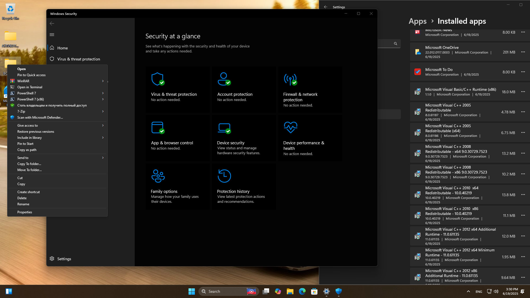Open the Account protection person icon
The width and height of the screenshot is (530, 298).
224,79
